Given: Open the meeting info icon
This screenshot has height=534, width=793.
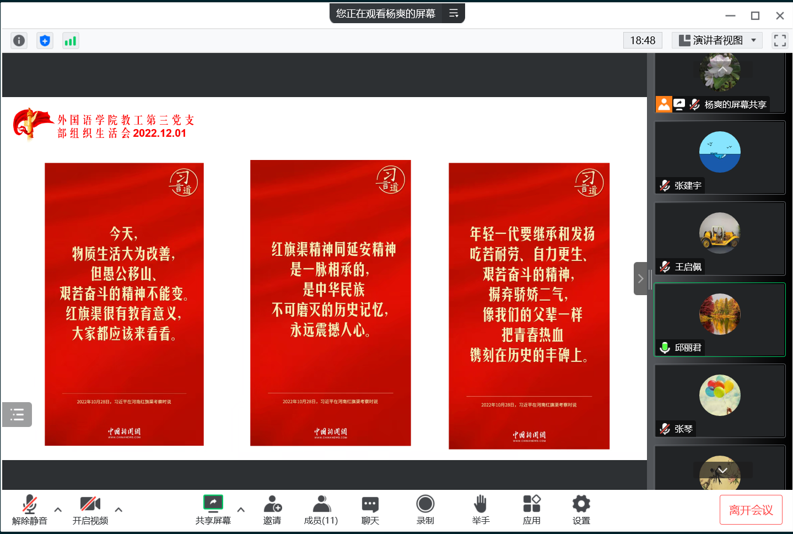Looking at the screenshot, I should tap(19, 41).
